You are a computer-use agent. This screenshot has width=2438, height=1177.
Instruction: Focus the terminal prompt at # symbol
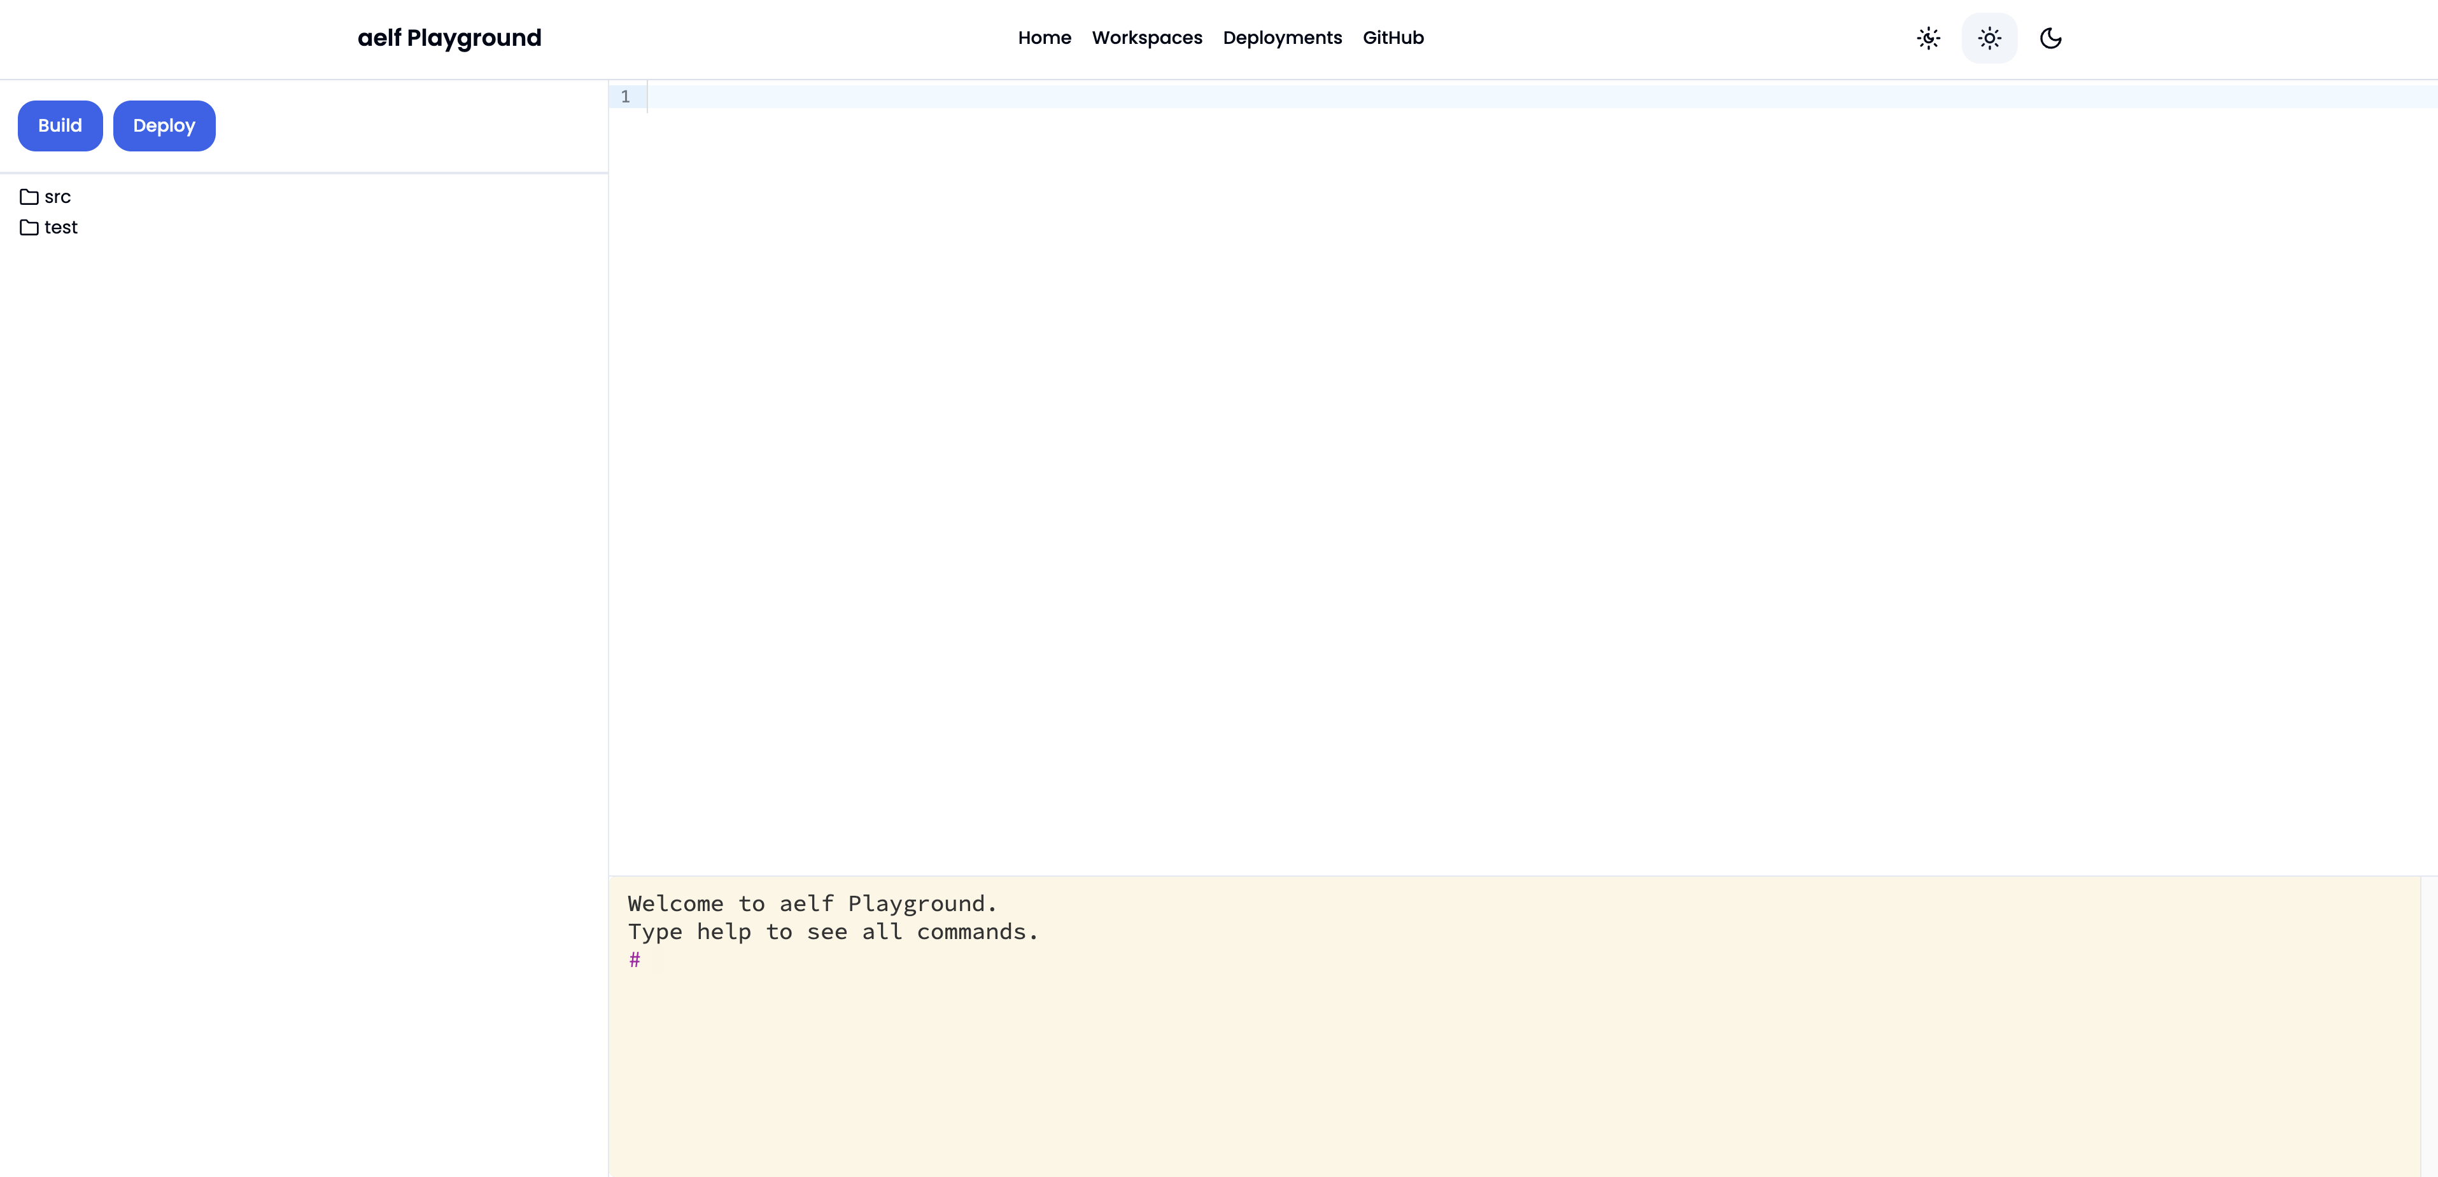click(635, 959)
